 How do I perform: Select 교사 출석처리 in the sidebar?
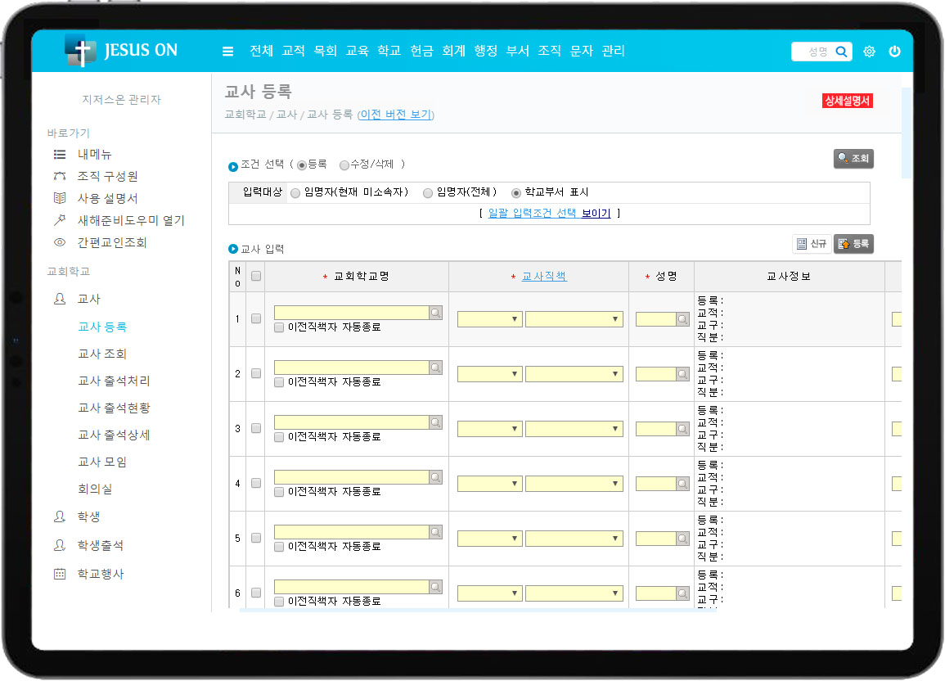[x=114, y=381]
